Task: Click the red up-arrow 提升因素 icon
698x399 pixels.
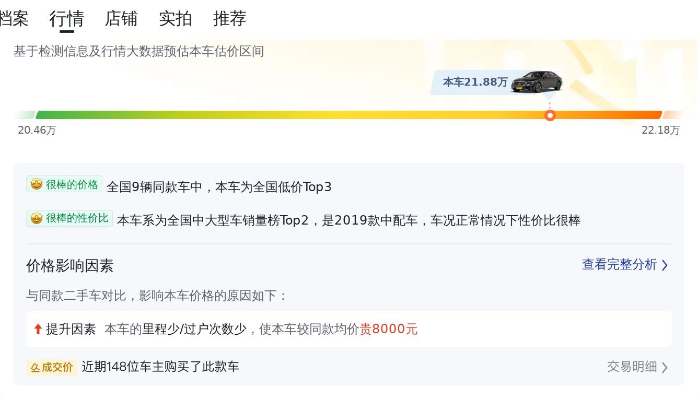Action: point(38,329)
